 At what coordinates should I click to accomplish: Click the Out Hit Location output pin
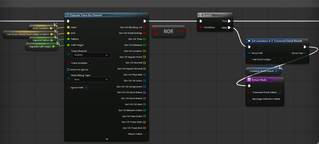point(144,51)
